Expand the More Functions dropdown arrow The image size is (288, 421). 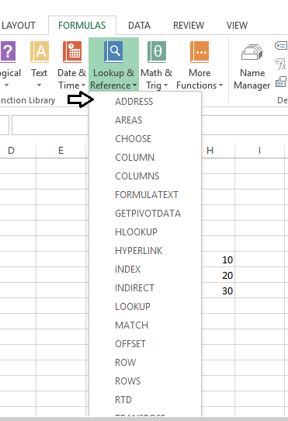click(221, 85)
